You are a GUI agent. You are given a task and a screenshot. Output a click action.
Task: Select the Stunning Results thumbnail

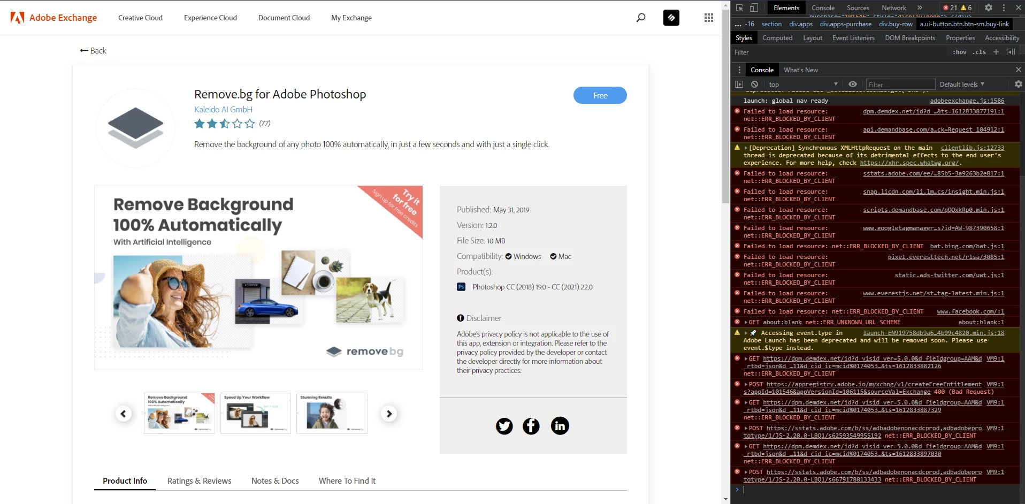coord(332,413)
